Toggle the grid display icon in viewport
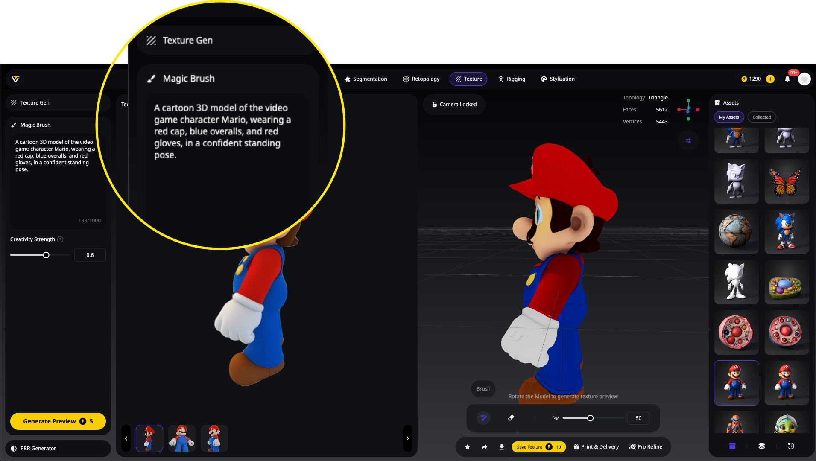 (688, 140)
